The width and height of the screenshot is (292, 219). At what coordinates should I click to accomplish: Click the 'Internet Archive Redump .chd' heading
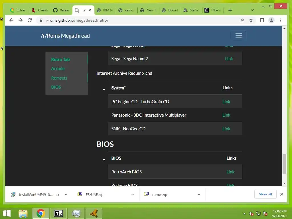tap(124, 73)
